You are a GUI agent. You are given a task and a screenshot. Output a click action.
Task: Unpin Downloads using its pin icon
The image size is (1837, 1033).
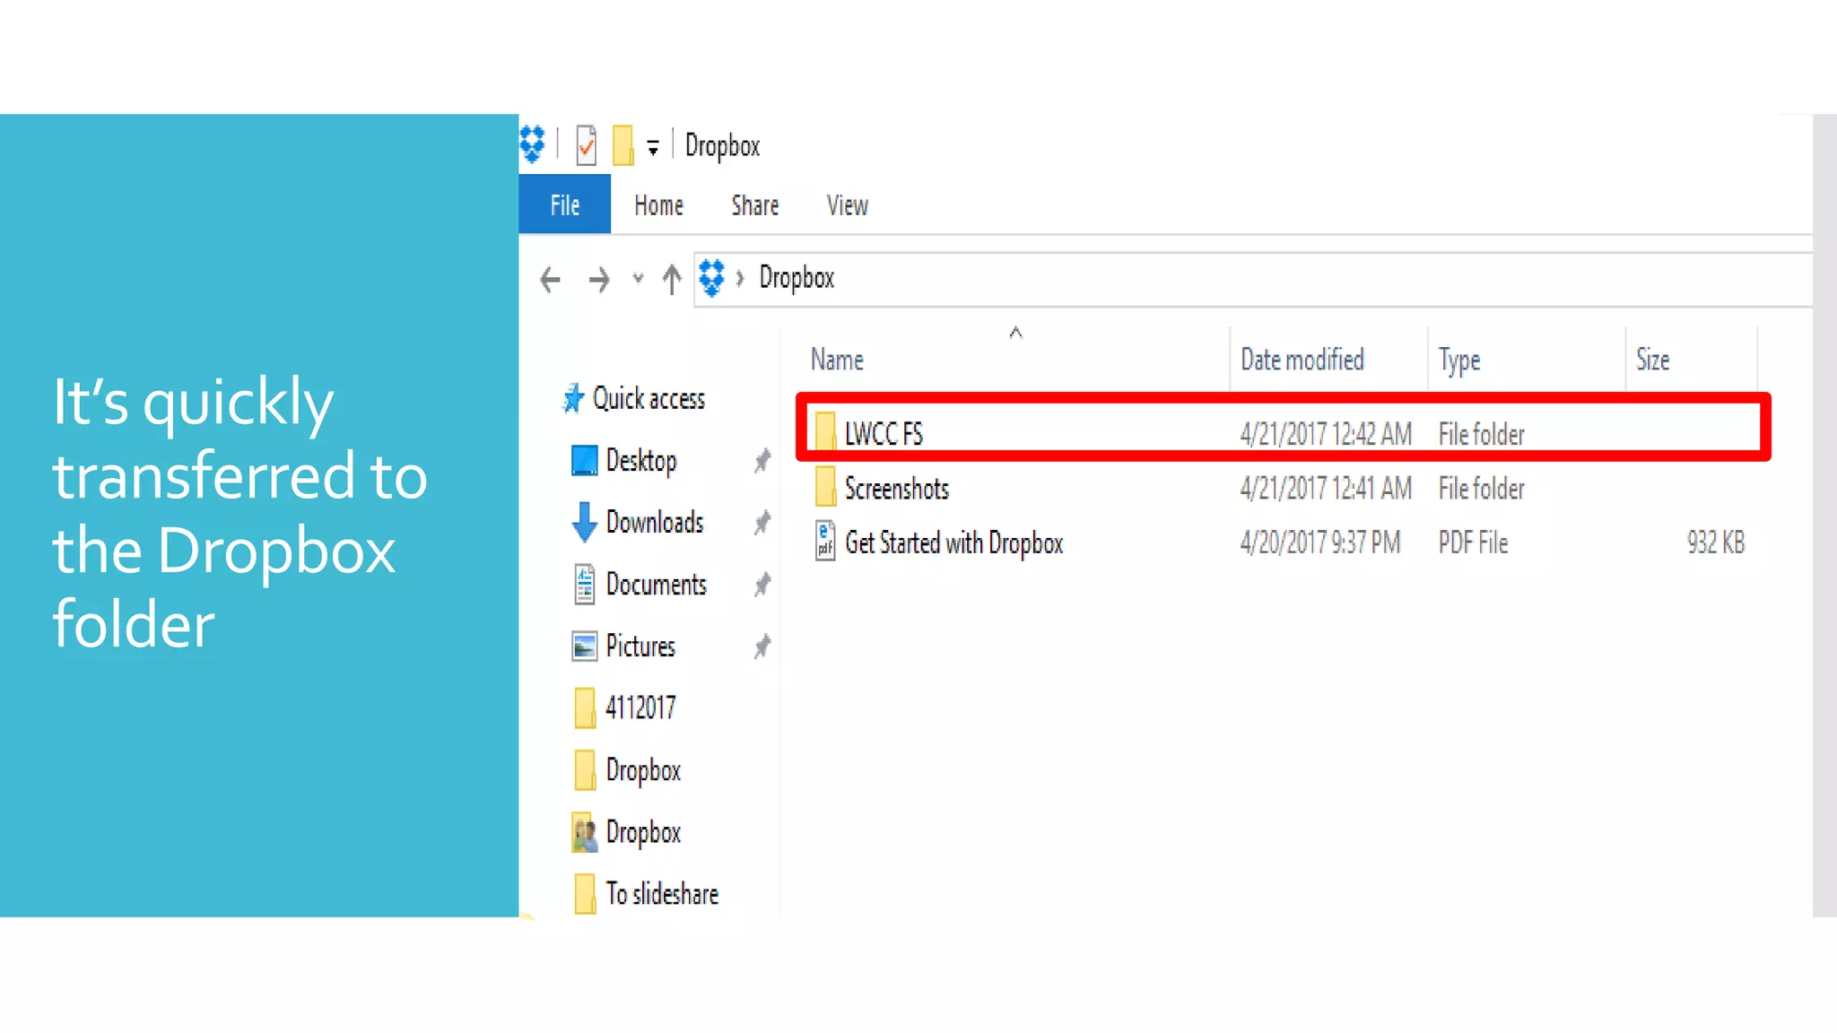[762, 522]
